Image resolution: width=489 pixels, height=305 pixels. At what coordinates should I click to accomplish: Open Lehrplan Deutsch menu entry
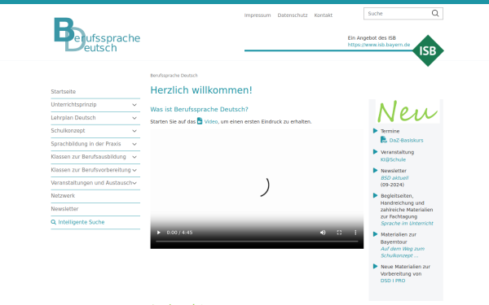tap(73, 118)
